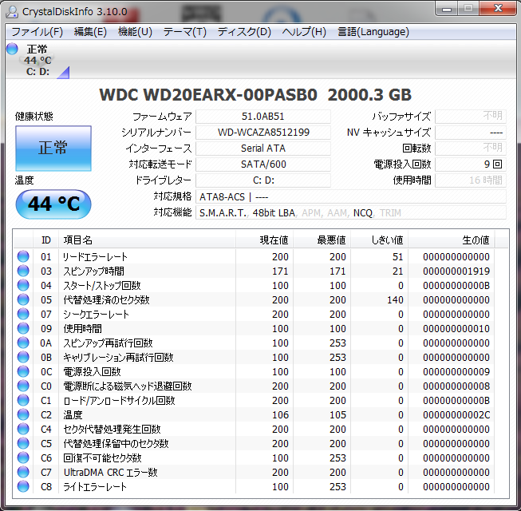
Task: Click the transfer mode field SATA/600
Action: [x=263, y=164]
